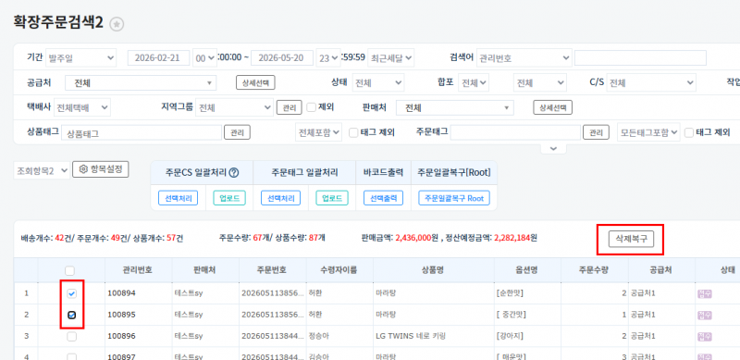This screenshot has width=740, height=360.
Task: Click the 상품태그 input field
Action: [x=142, y=132]
